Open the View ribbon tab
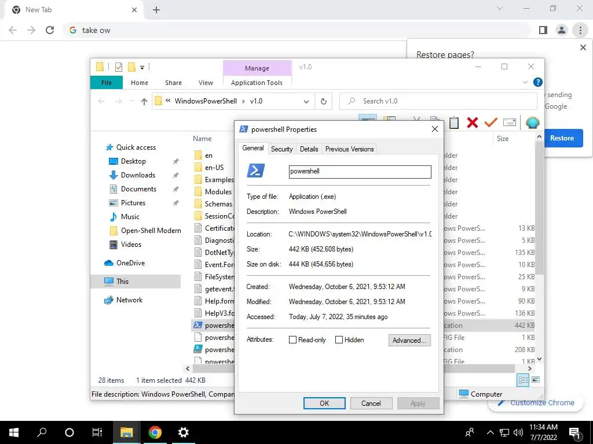 tap(206, 83)
